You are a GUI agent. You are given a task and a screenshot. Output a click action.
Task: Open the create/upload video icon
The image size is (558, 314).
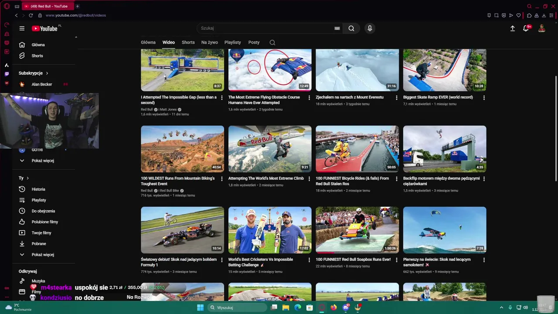point(513,28)
